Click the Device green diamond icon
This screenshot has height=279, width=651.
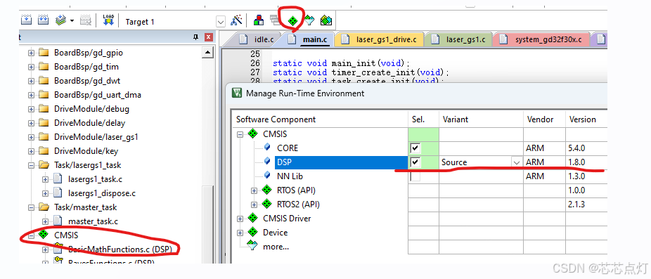pyautogui.click(x=253, y=233)
